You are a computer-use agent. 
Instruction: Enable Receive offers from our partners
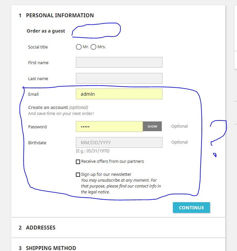coord(78,162)
